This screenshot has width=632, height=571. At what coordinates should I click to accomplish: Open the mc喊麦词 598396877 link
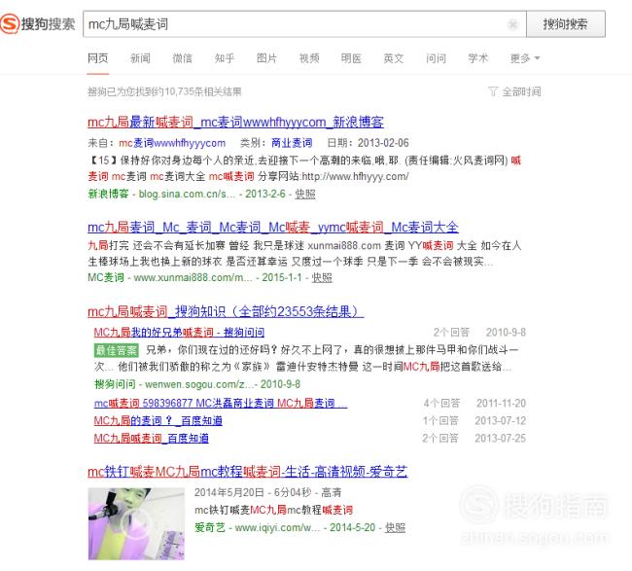(221, 403)
